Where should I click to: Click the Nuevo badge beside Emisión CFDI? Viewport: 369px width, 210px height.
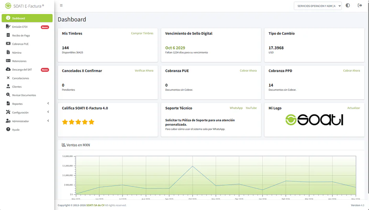click(x=45, y=27)
